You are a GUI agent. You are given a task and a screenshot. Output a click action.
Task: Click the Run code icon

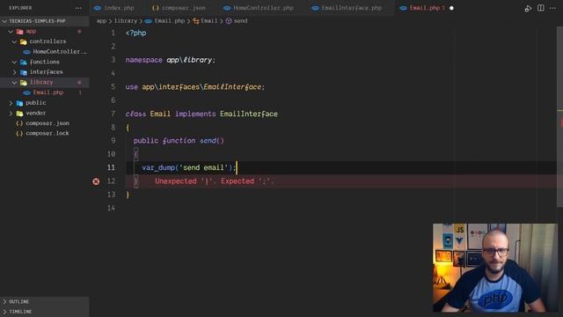(528, 8)
